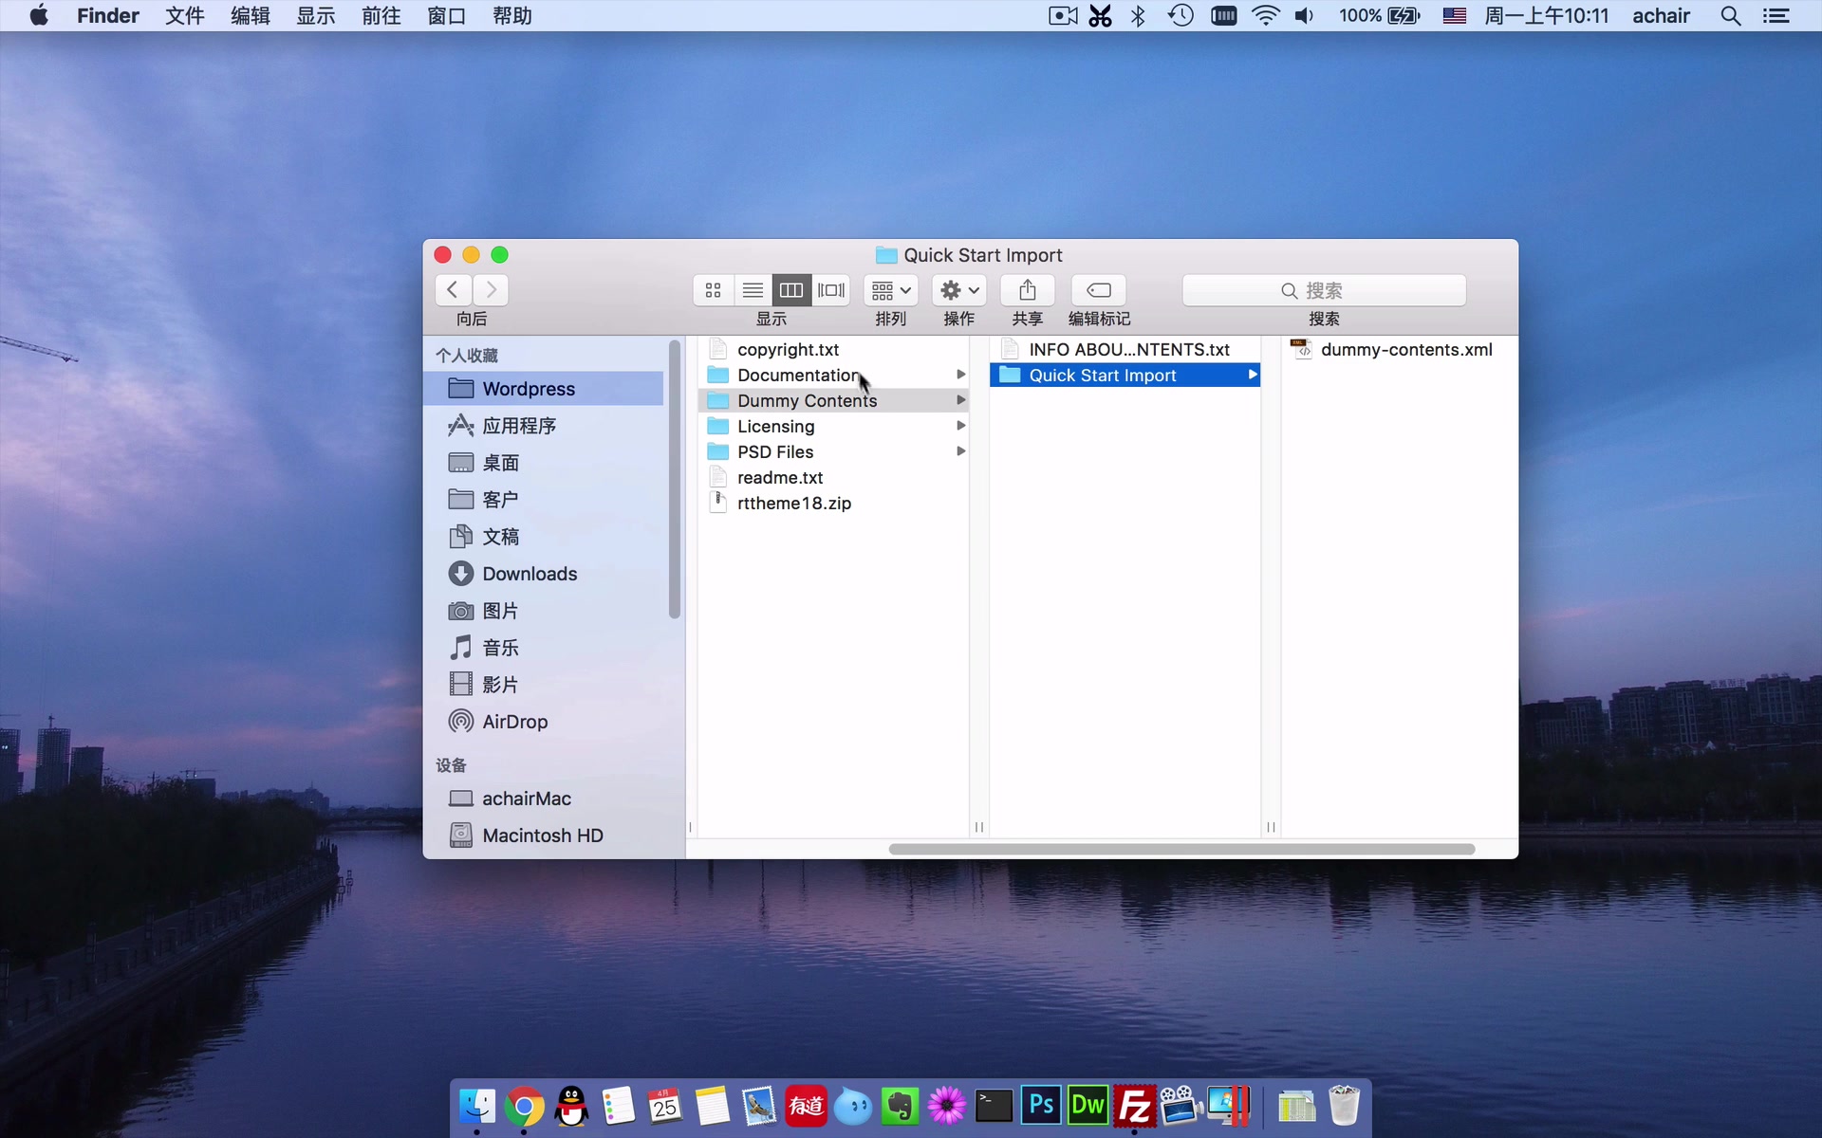Open Evernote from the Dock
The image size is (1822, 1138).
pyautogui.click(x=900, y=1106)
